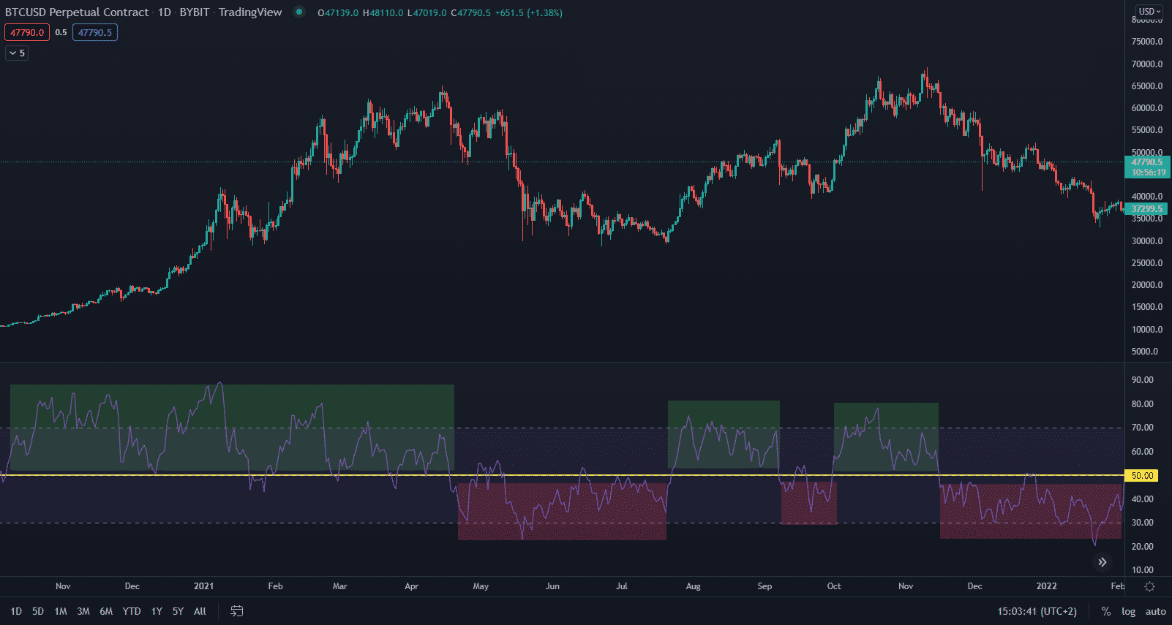Show the All time range

click(x=200, y=611)
